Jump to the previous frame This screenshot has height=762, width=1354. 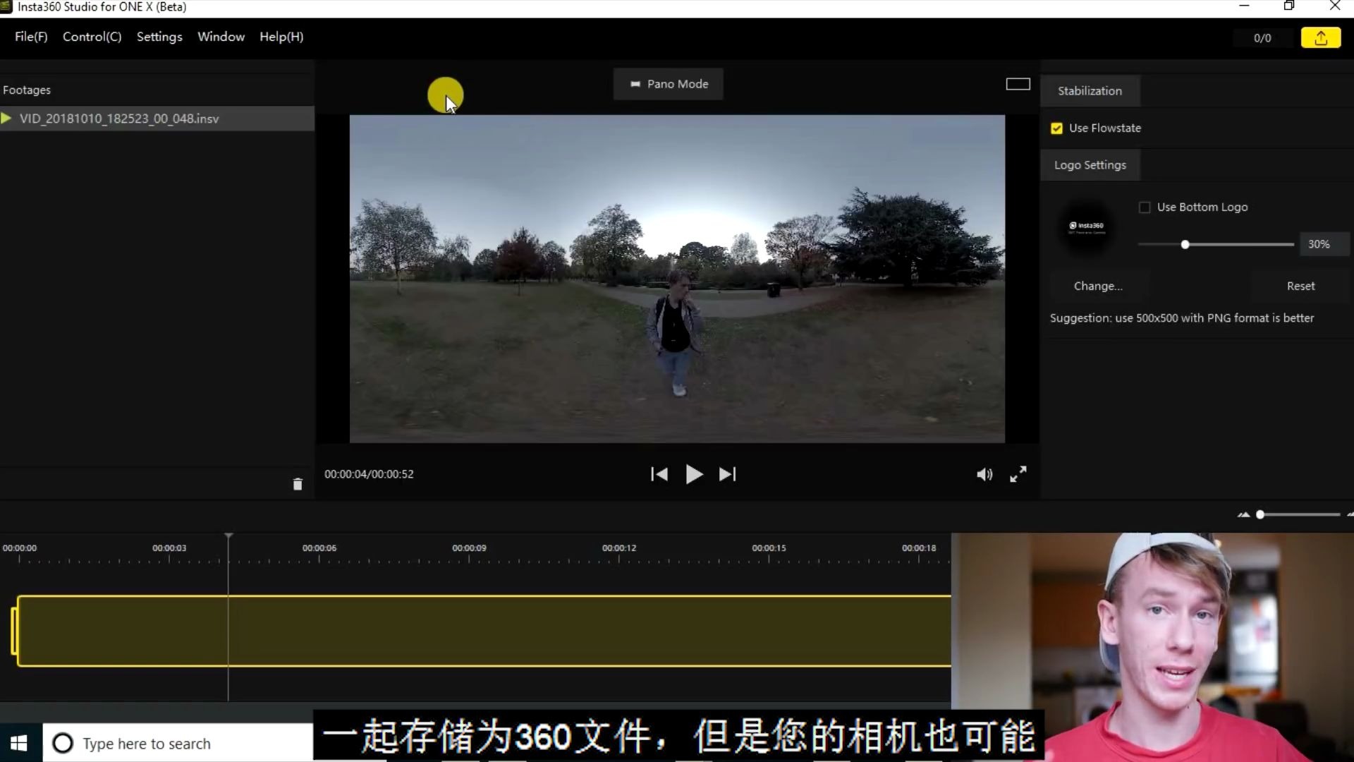click(x=659, y=474)
